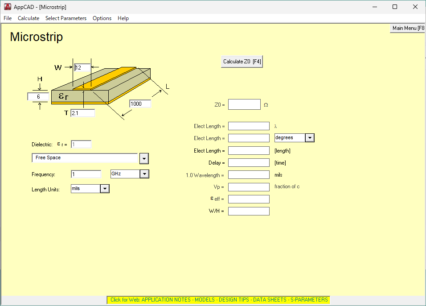Minimize the AppCAD window

tap(375, 7)
